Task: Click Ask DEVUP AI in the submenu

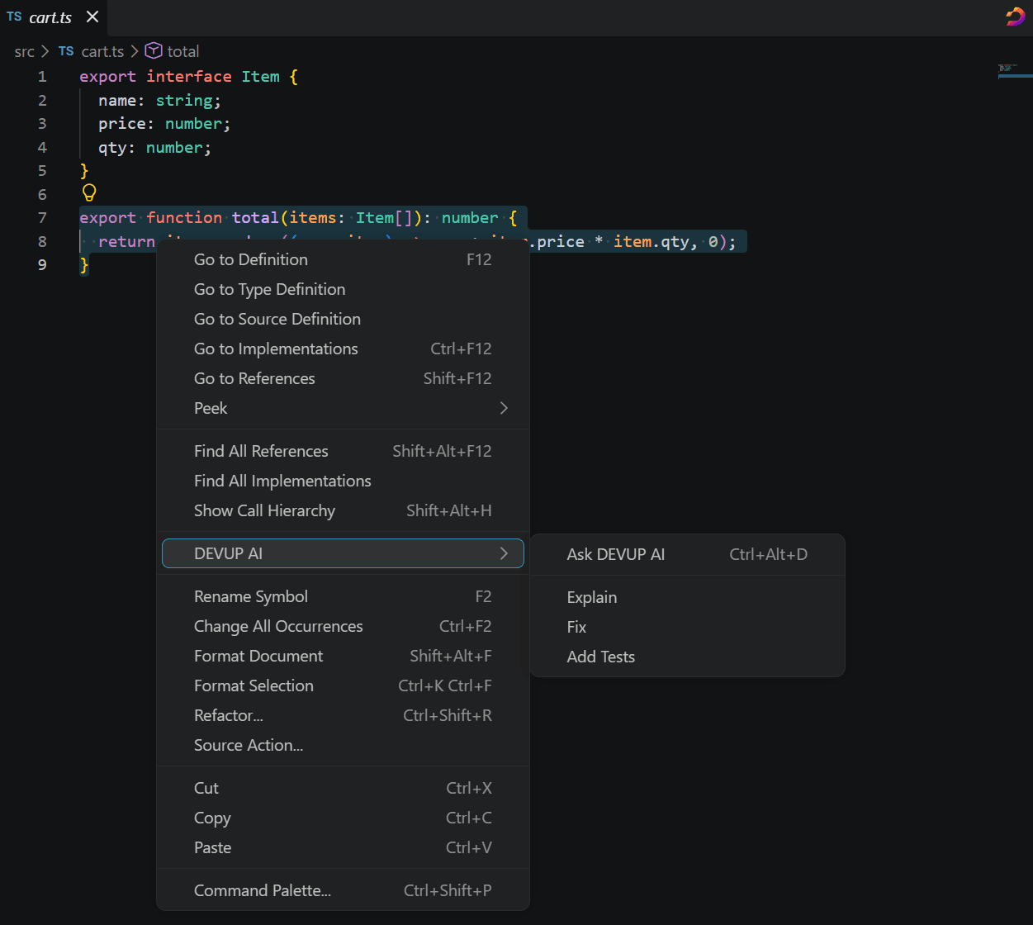Action: (687, 554)
